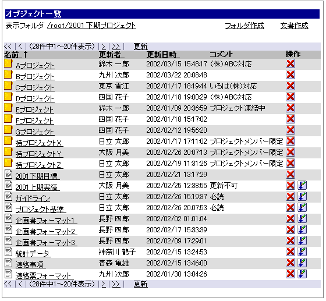Image resolution: width=326 pixels, height=301 pixels.
Task: Click comment プロジェクト凍結中 cell
Action: coord(238,108)
